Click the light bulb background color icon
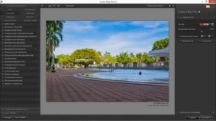 tap(170, 6)
